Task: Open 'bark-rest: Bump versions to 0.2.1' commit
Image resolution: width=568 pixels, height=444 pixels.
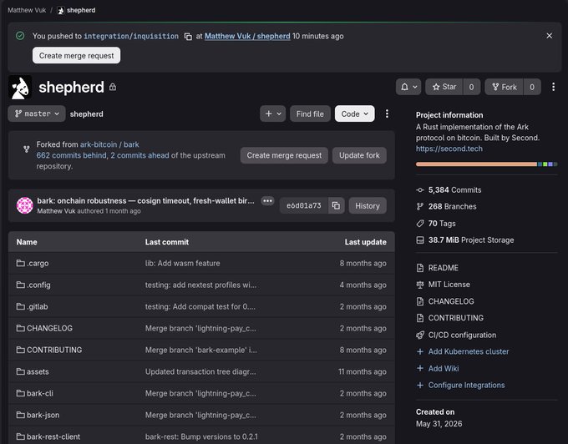Action: coord(201,436)
